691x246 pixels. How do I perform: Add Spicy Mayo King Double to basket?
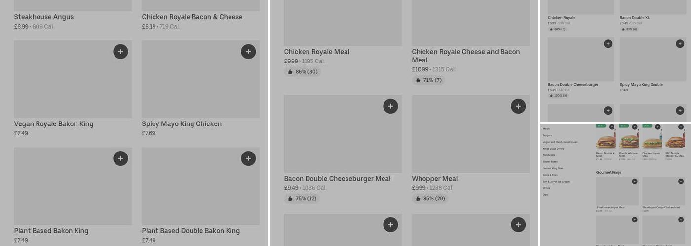click(680, 44)
